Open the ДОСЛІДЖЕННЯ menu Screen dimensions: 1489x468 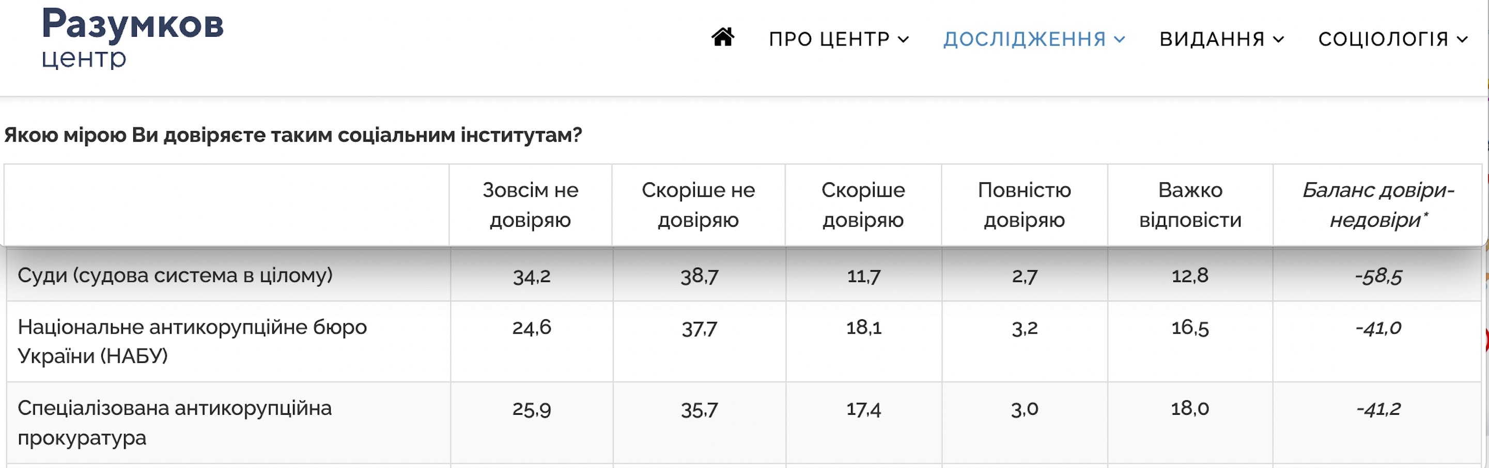1025,39
